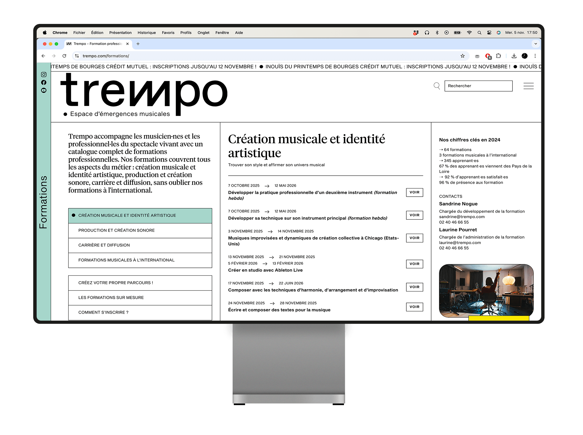Open macOS Control Center in menu bar
This screenshot has width=583, height=435.
[489, 33]
